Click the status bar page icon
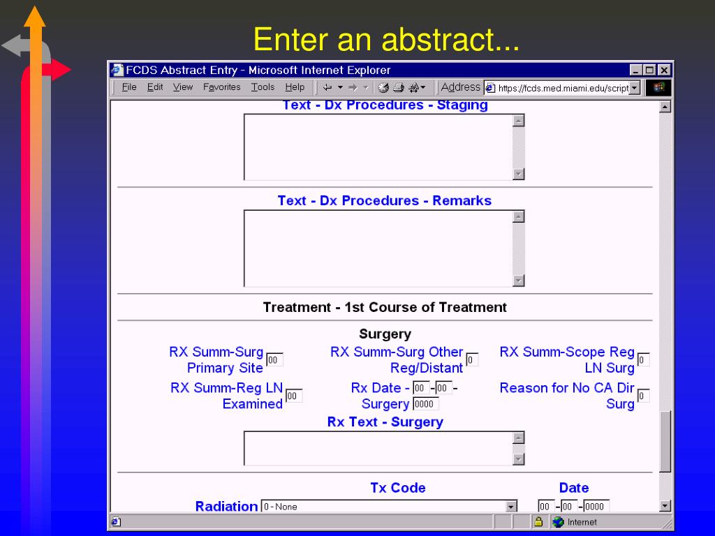 coord(116,522)
